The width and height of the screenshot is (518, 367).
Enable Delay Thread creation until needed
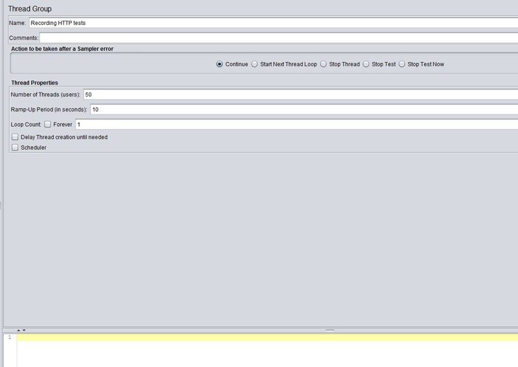(15, 137)
